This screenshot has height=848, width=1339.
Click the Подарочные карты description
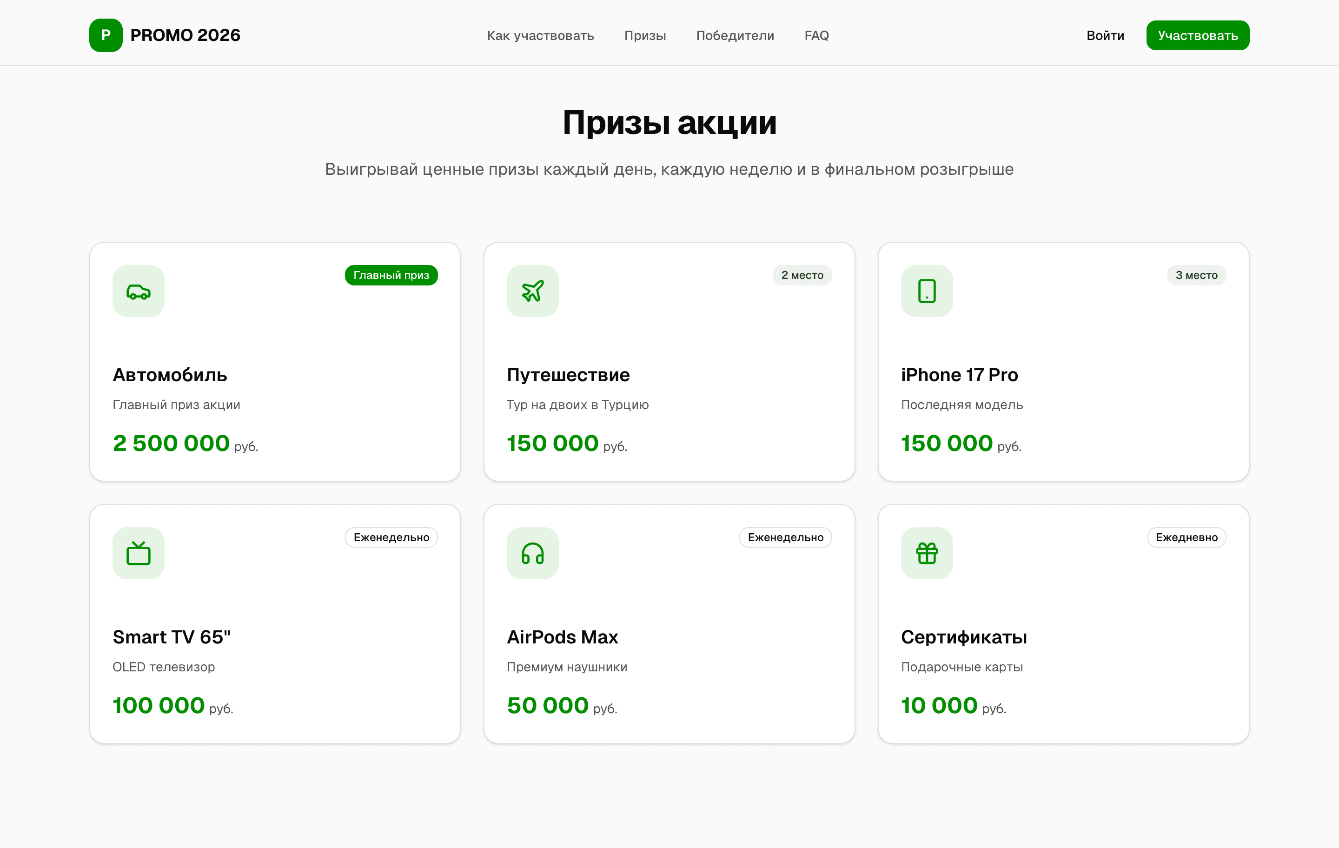point(962,667)
